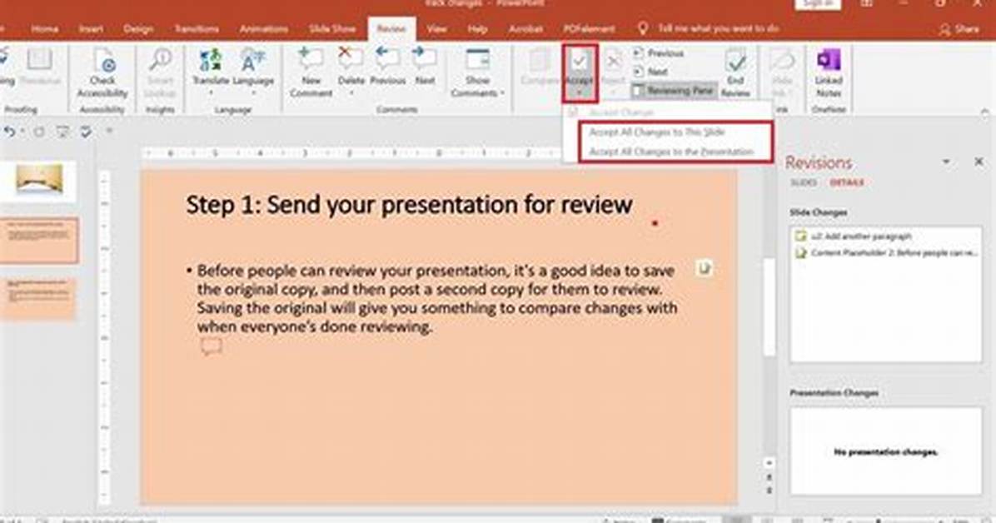Open the Insert ribbon tab
996x523 pixels.
click(x=91, y=28)
